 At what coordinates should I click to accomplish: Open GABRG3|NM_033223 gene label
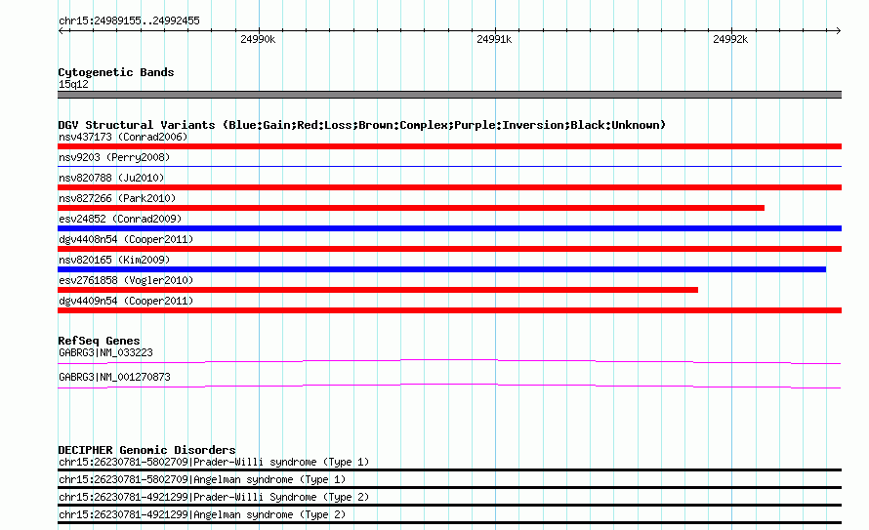[x=105, y=352]
